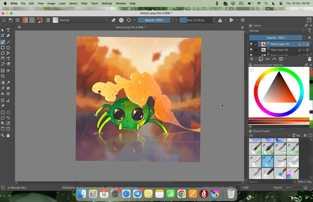The width and height of the screenshot is (313, 202).
Task: Create a new document from toolbar
Action: pos(4,20)
